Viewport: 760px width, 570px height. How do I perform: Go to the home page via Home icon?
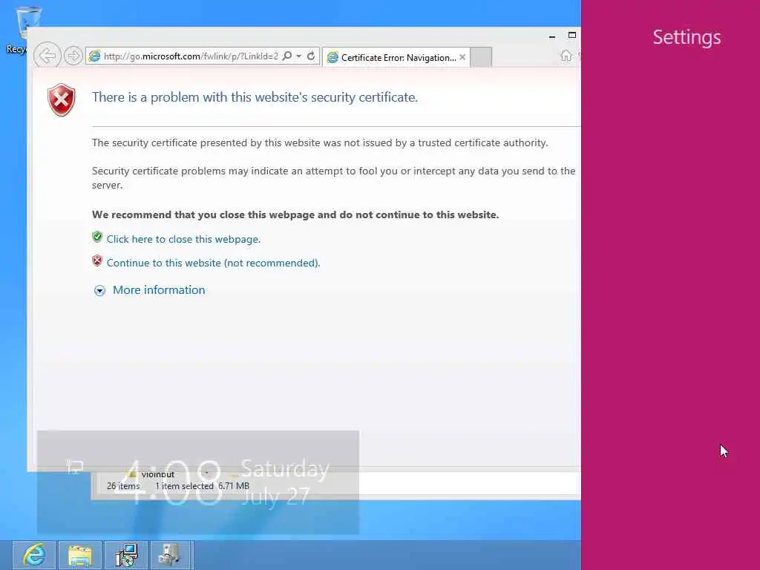(566, 56)
